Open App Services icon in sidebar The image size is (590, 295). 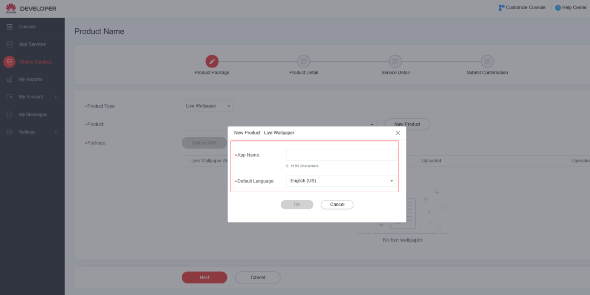point(9,44)
